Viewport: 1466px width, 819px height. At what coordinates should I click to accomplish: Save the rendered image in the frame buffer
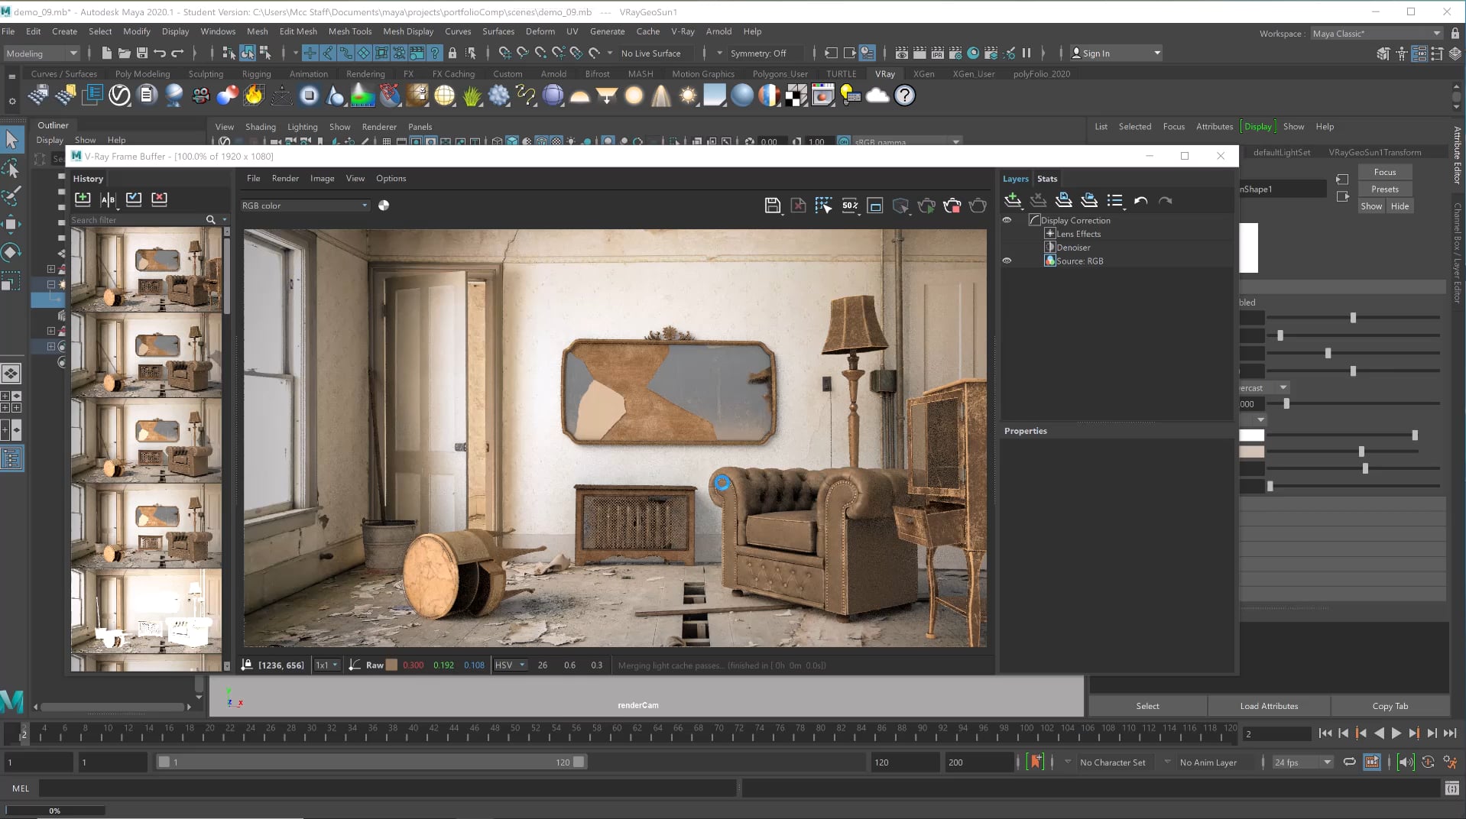(x=772, y=205)
